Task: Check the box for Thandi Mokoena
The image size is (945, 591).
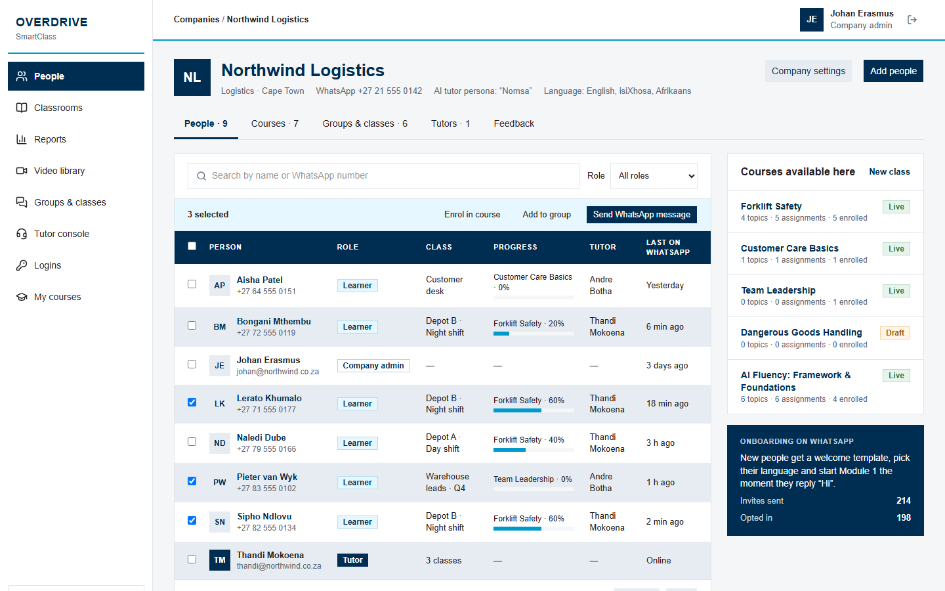Action: 192,559
